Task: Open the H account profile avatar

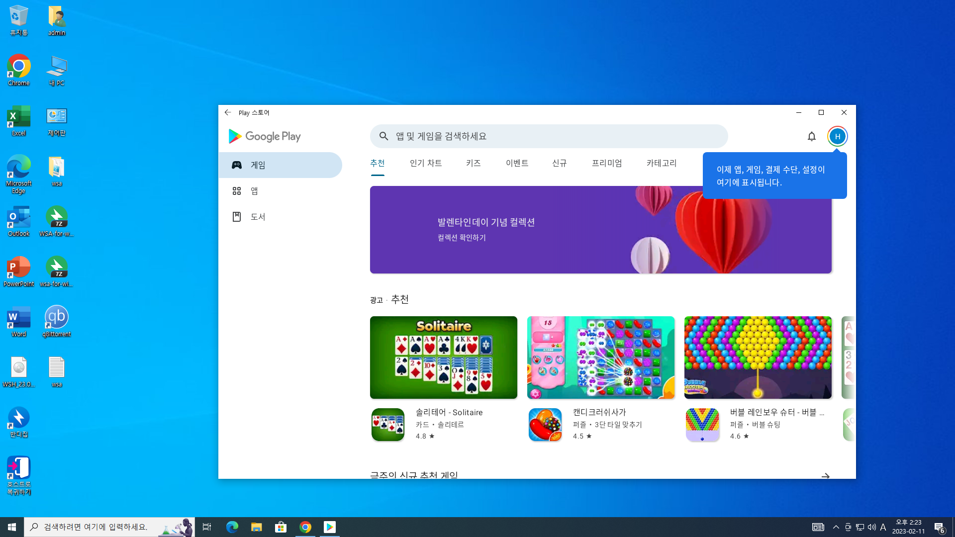Action: [838, 136]
